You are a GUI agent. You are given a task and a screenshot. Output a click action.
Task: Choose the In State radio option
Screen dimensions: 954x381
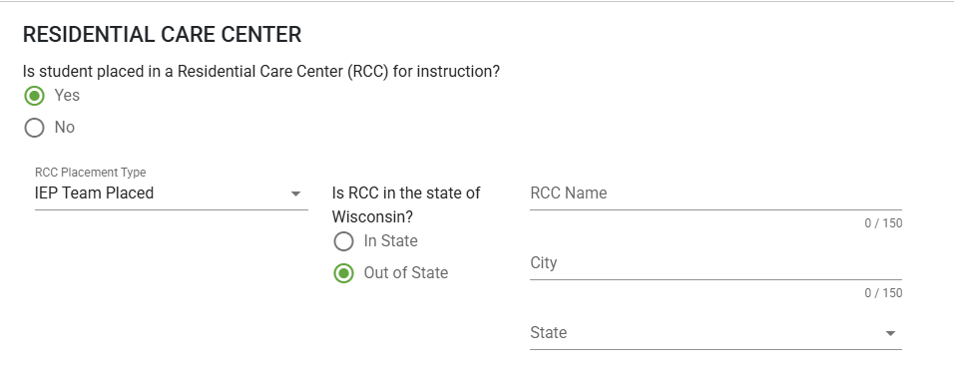[x=343, y=241]
